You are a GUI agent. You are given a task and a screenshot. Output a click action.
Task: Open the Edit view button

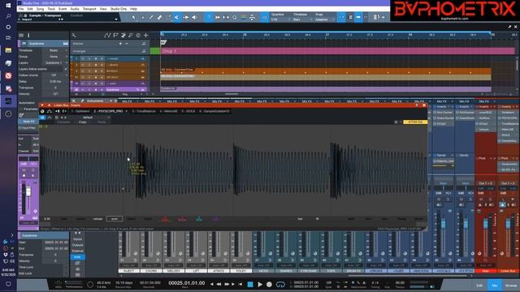point(479,286)
